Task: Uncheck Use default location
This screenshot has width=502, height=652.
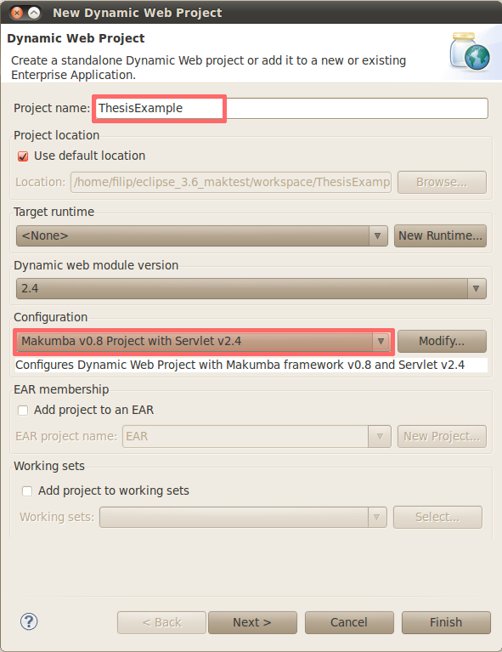Action: tap(23, 156)
